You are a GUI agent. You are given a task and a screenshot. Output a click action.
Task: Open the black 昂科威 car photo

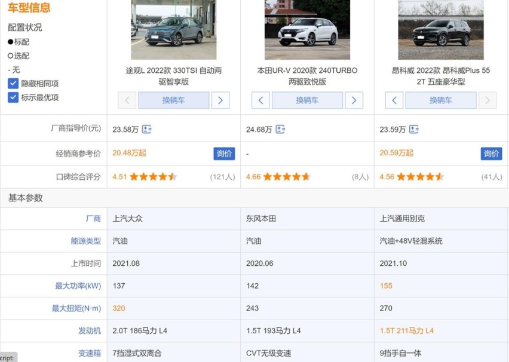[x=441, y=29]
